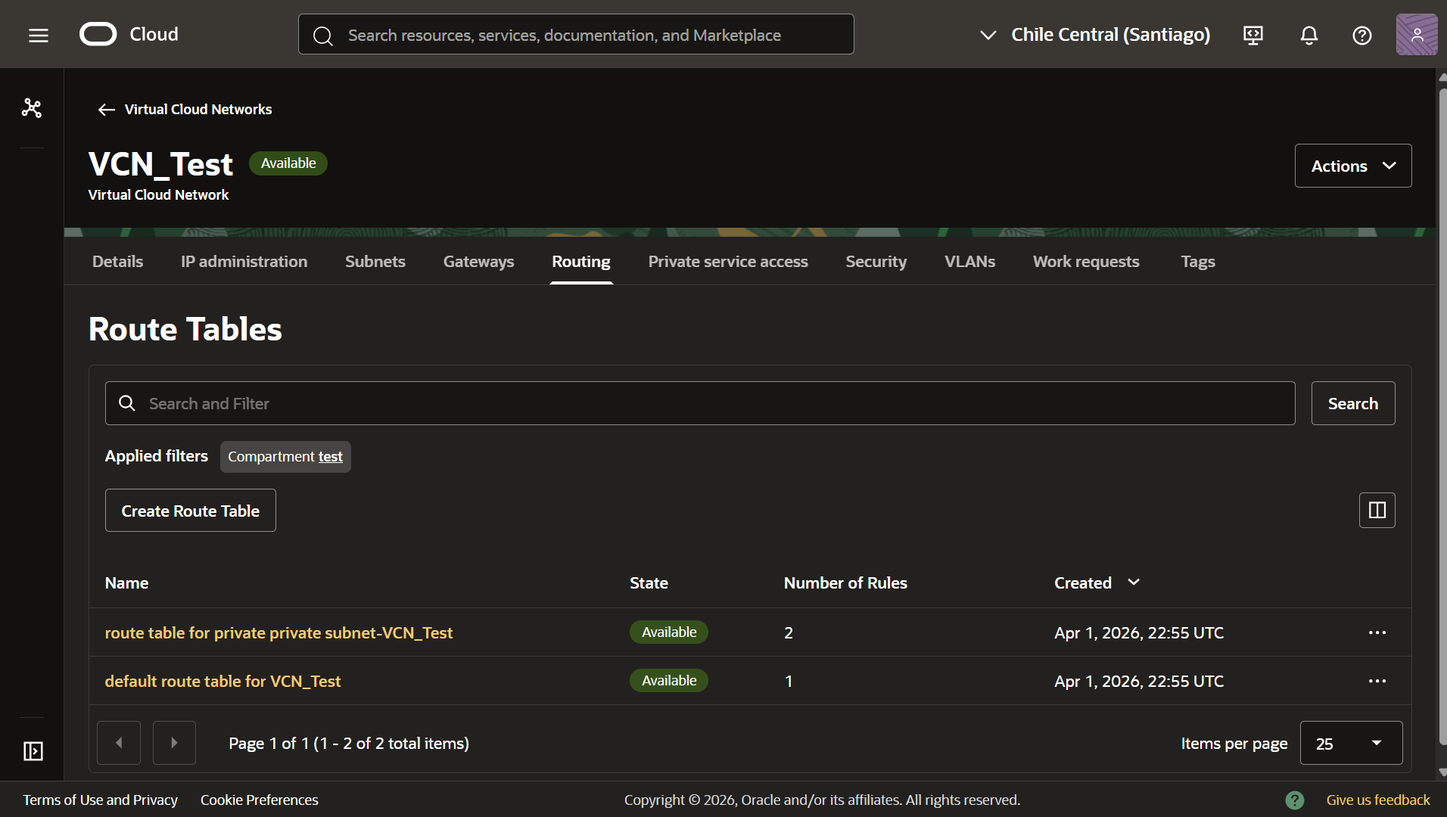
Task: Click Give us feedback
Action: [x=1378, y=800]
